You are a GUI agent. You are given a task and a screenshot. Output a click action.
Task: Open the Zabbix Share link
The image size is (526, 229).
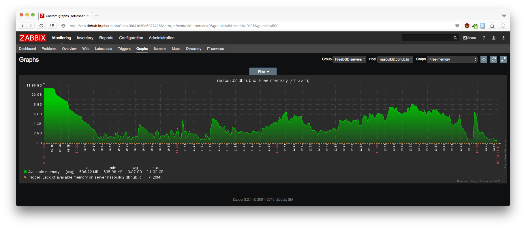469,38
